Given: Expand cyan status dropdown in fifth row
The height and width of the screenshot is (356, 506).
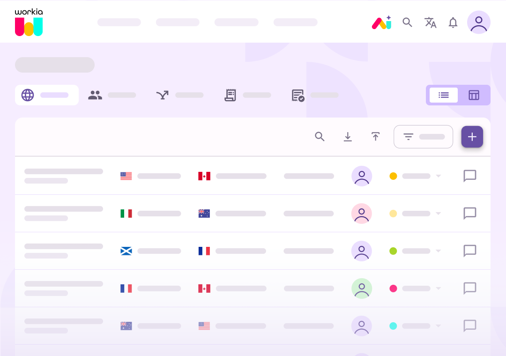Looking at the screenshot, I should 438,326.
